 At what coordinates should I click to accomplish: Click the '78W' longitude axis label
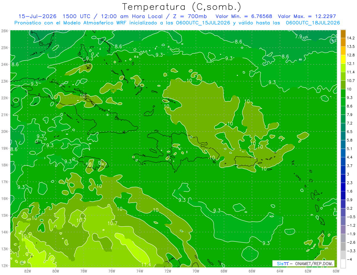point(84,271)
